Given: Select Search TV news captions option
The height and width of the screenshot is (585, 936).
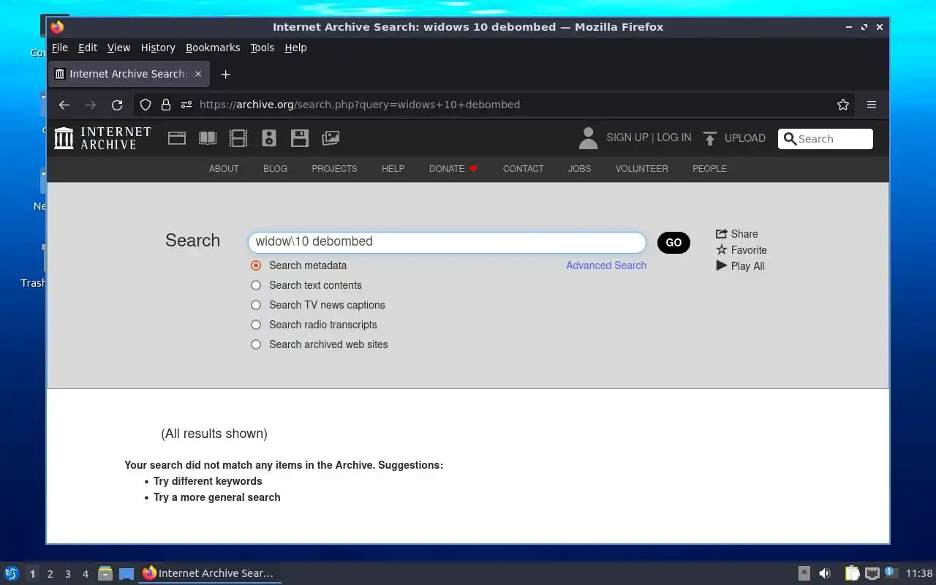Looking at the screenshot, I should click(256, 305).
